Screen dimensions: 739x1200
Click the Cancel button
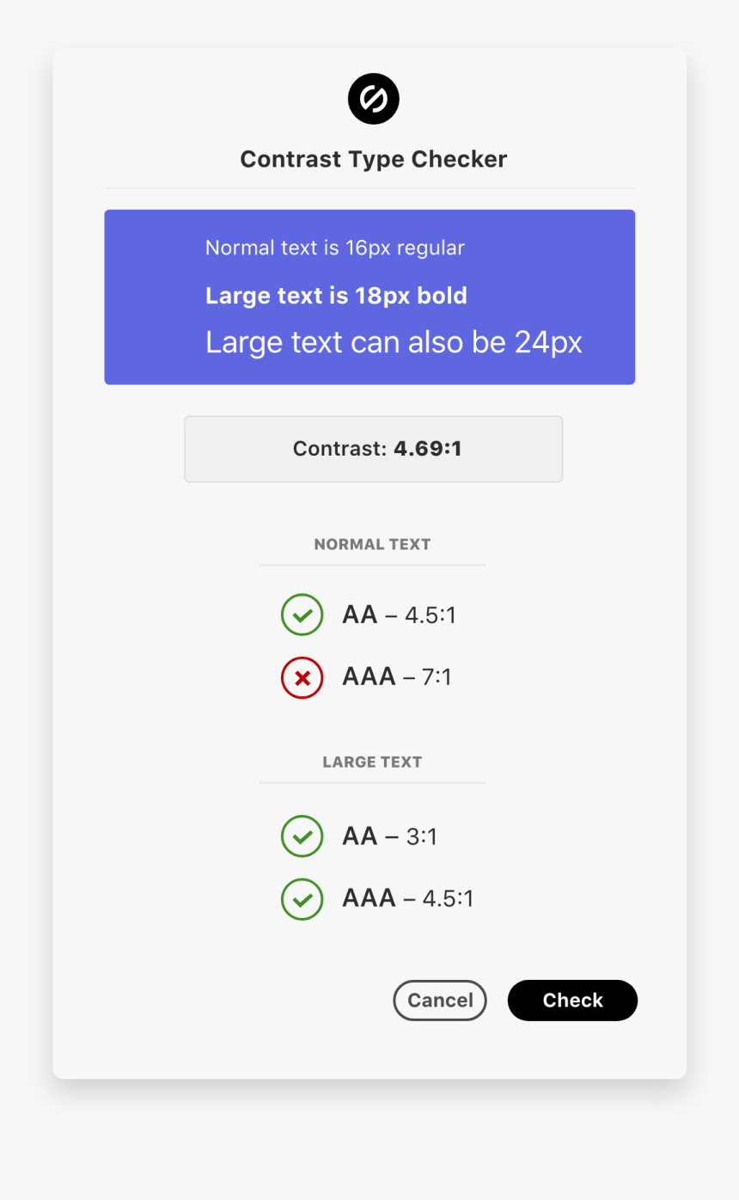click(439, 1000)
